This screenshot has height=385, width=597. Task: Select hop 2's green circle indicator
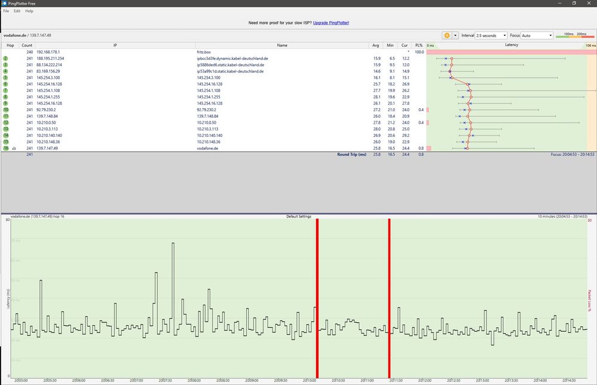click(x=5, y=59)
